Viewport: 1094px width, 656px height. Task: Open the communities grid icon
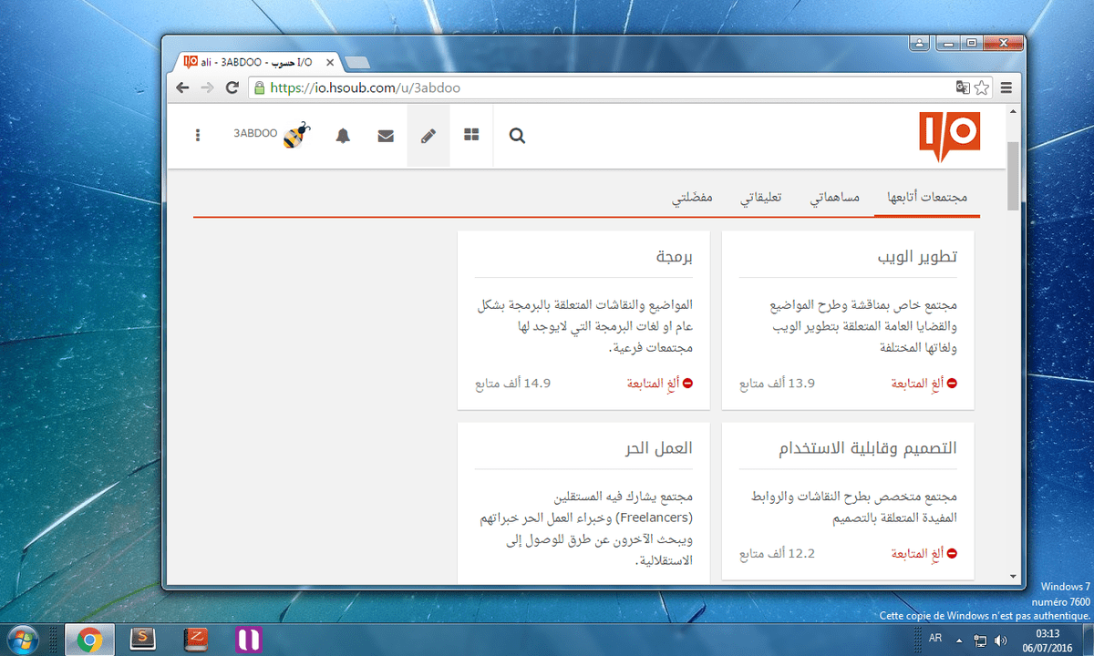[471, 135]
